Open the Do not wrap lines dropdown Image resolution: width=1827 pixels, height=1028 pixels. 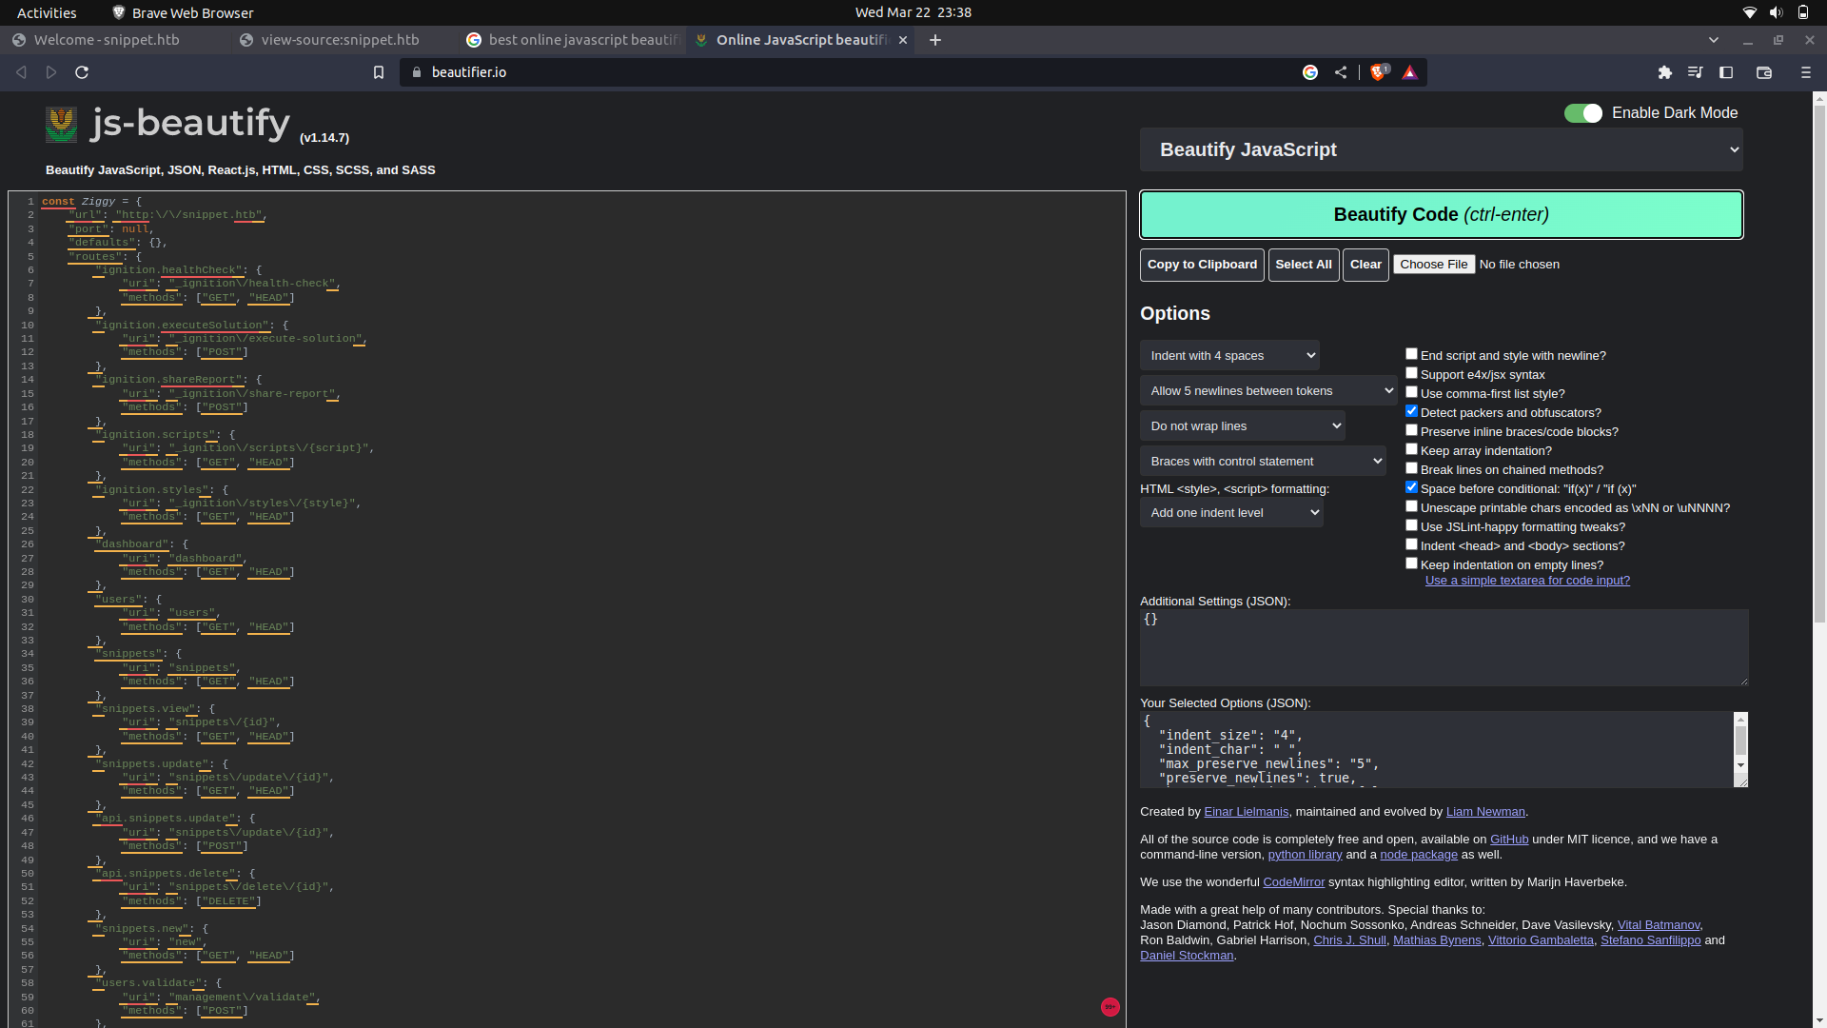[1243, 425]
